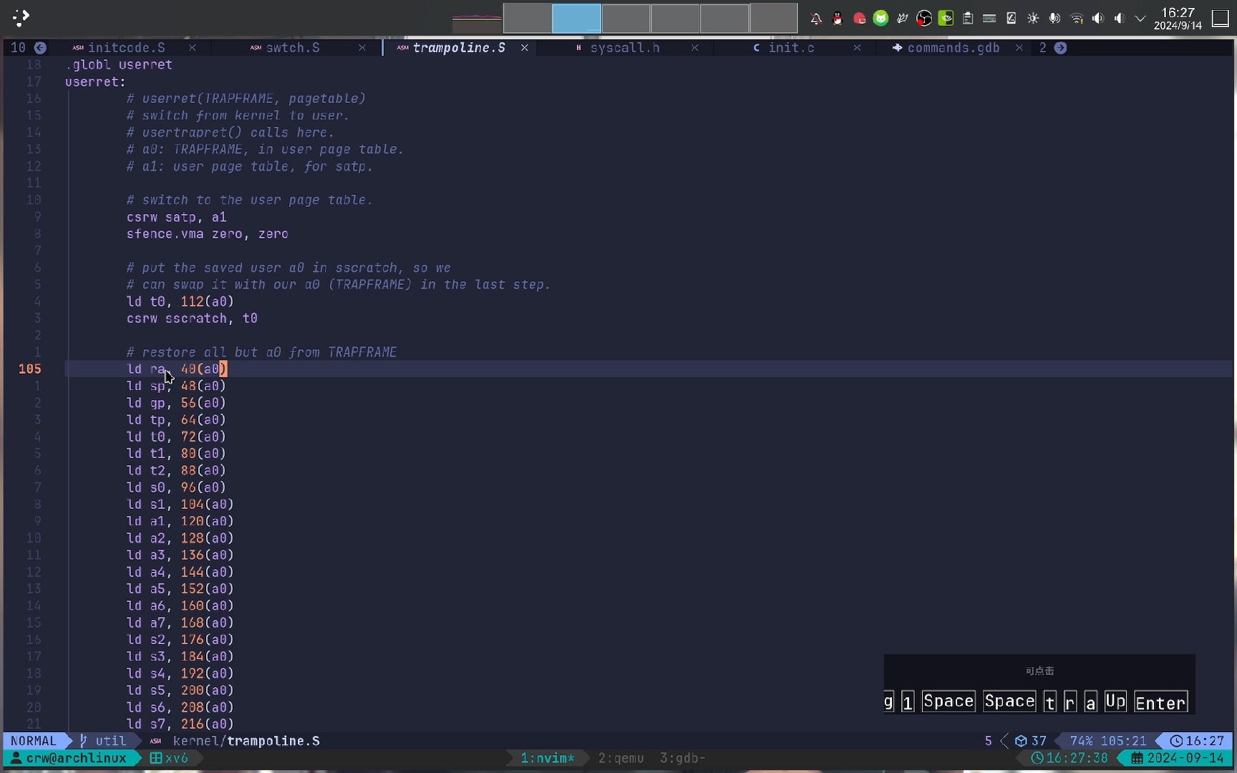The image size is (1237, 773).
Task: Adjust brightness via the sun tray icon
Action: click(x=1033, y=19)
